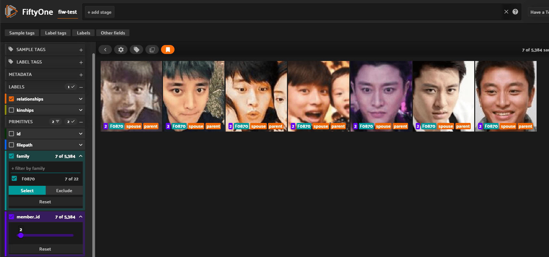Clear view stages with X icon
Viewport: 549px width, 257px height.
[x=506, y=12]
